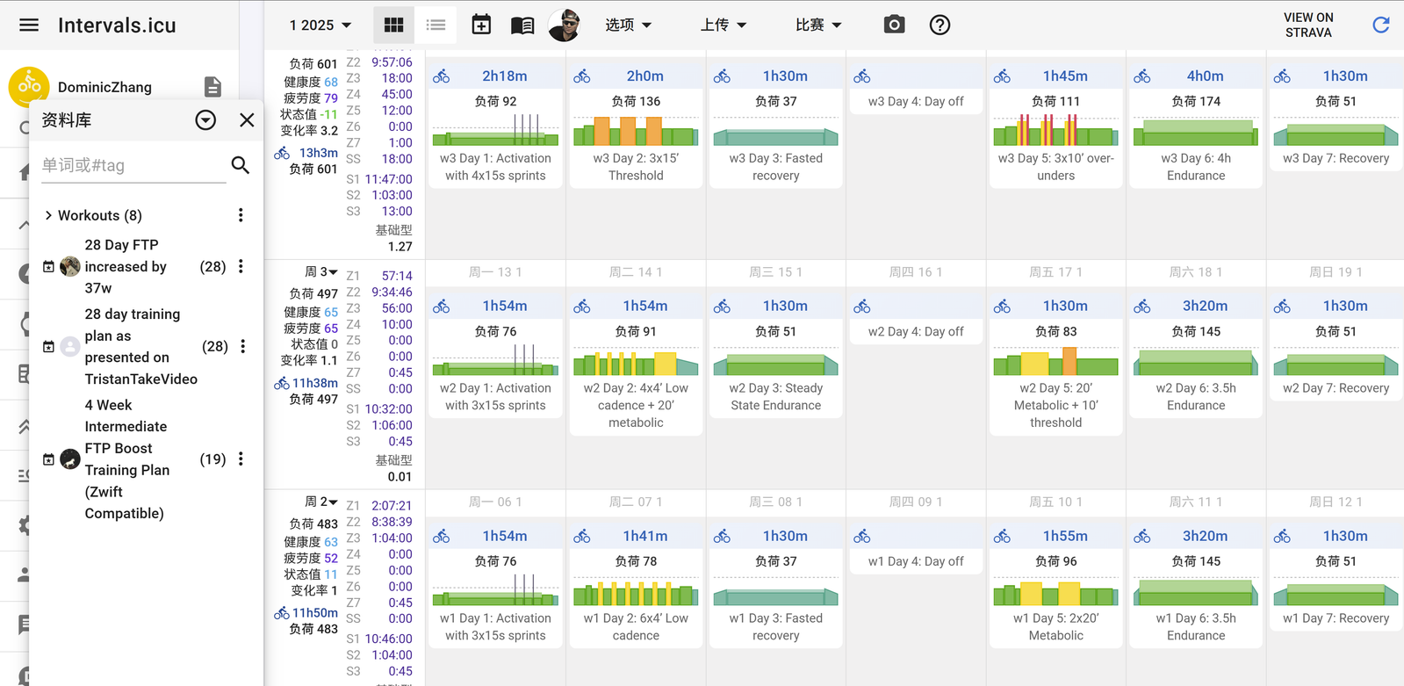Click the camera screenshot icon
Viewport: 1404px width, 686px height.
[894, 25]
